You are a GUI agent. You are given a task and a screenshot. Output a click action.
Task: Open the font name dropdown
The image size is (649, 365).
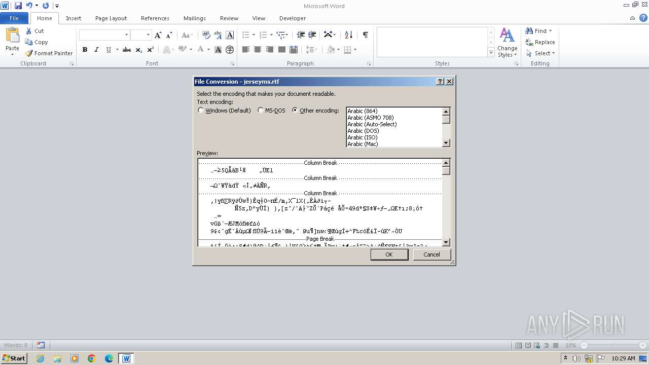point(126,35)
